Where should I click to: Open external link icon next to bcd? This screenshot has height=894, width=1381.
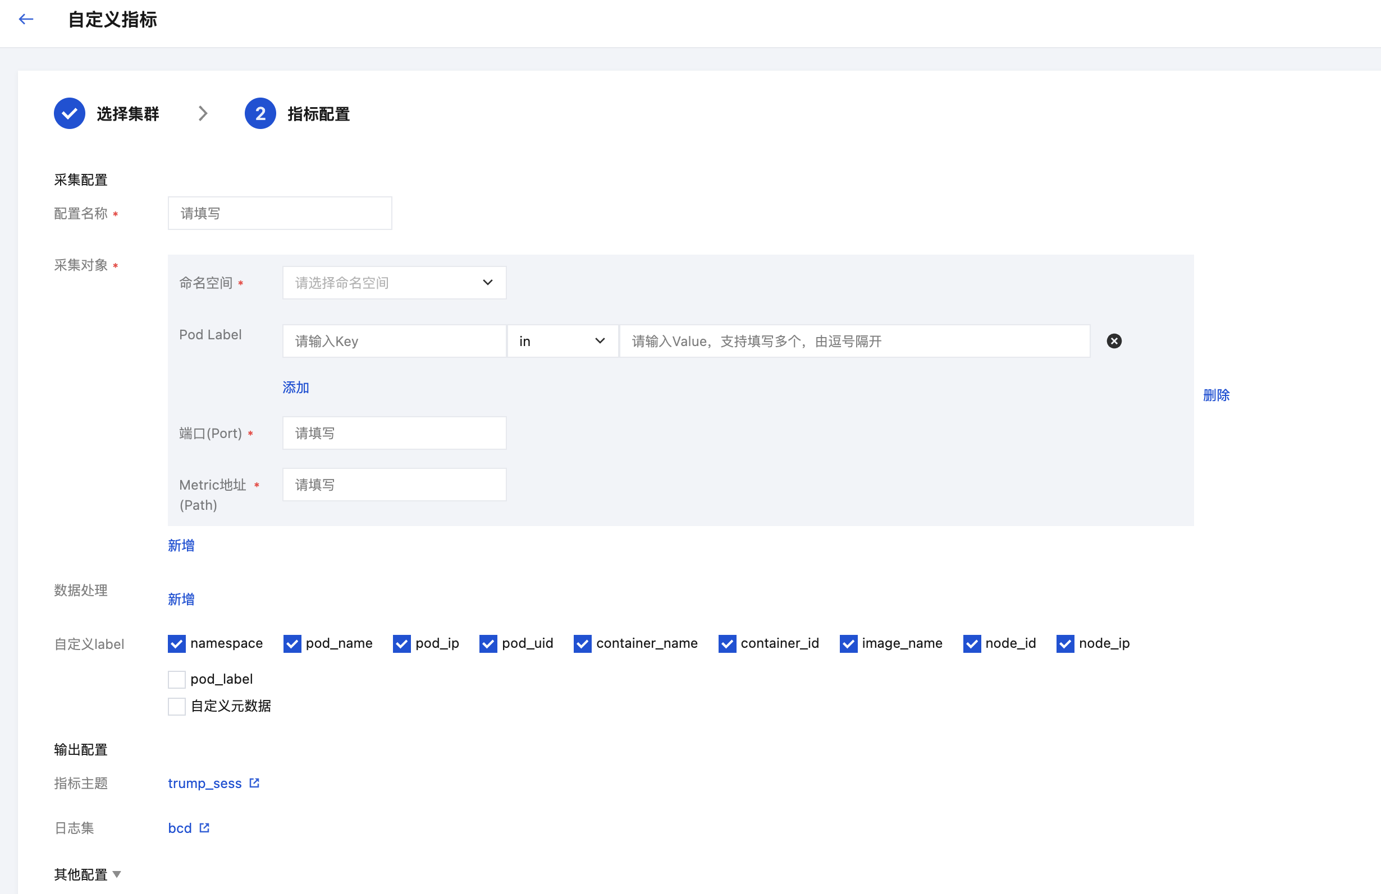coord(204,827)
